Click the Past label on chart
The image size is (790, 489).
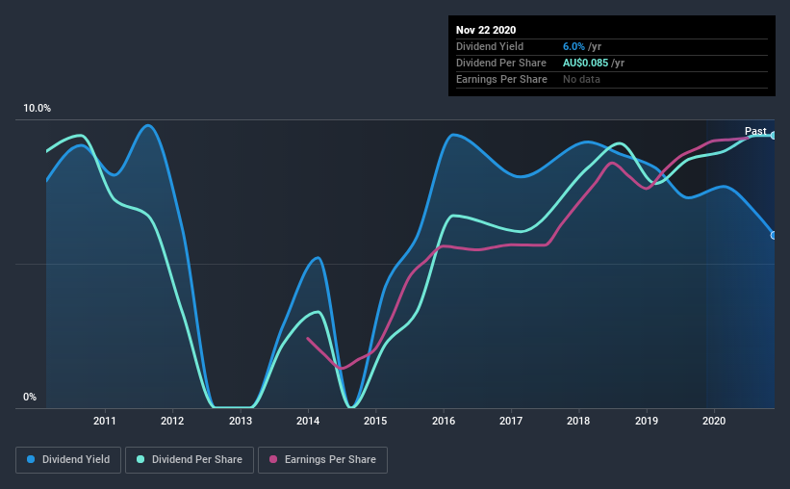(x=755, y=131)
